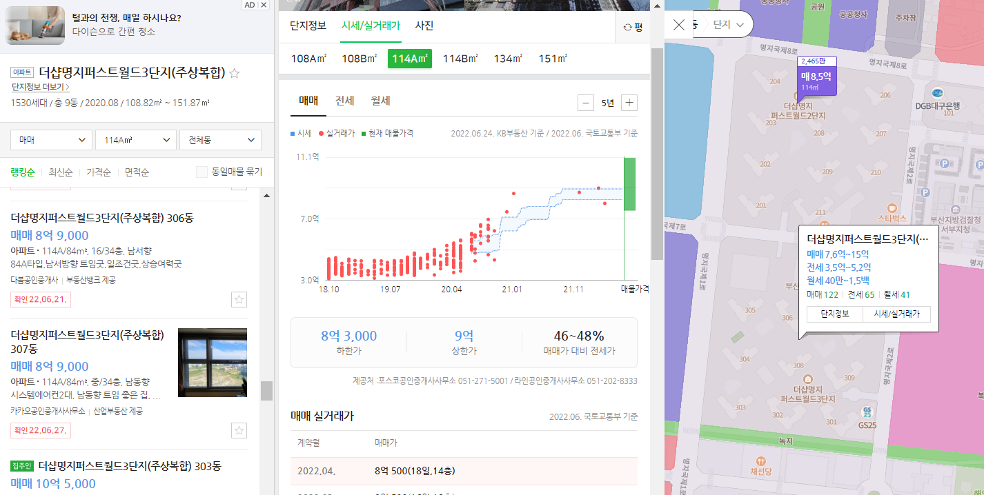The image size is (984, 495).
Task: Open the 114A㎡ area dropdown
Action: 136,140
